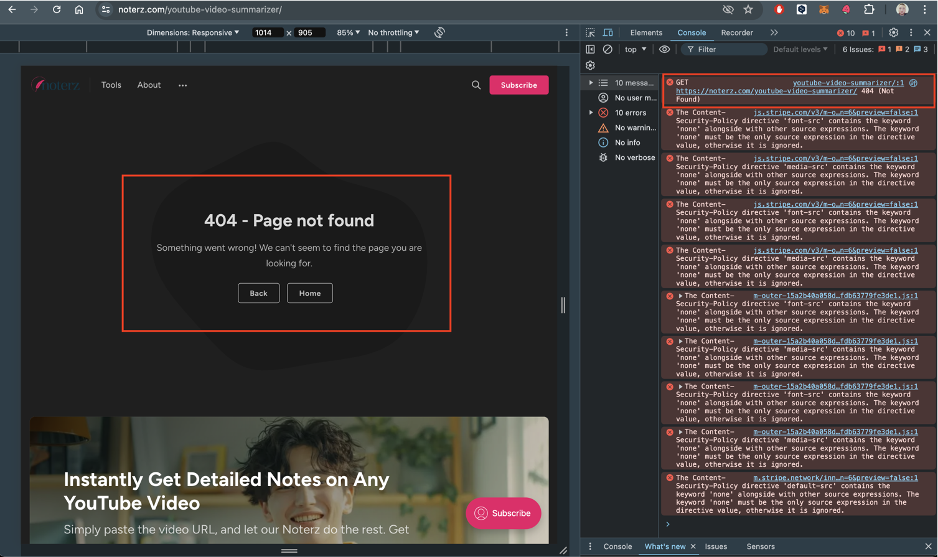The height and width of the screenshot is (557, 938).
Task: Open the Dimensions Responsive dropdown
Action: point(193,32)
